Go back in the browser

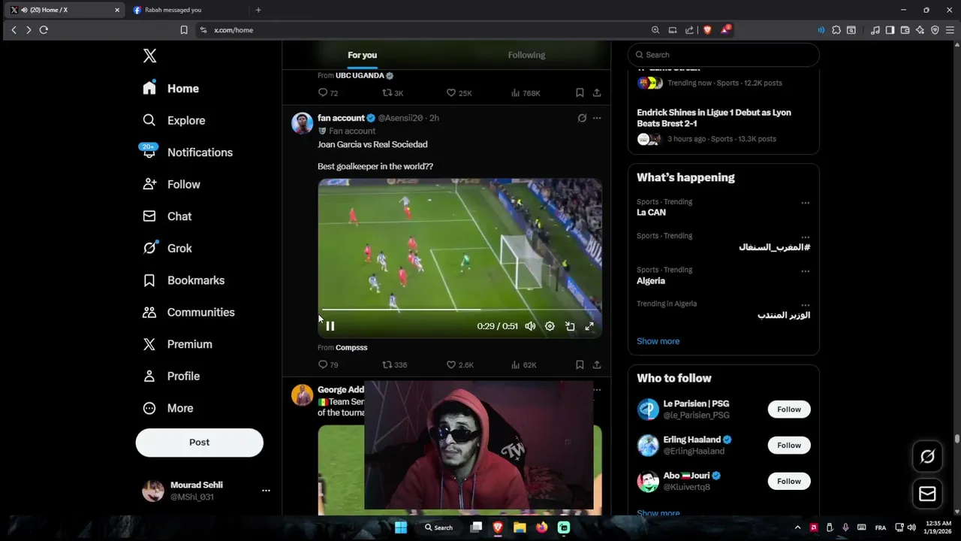[x=14, y=30]
